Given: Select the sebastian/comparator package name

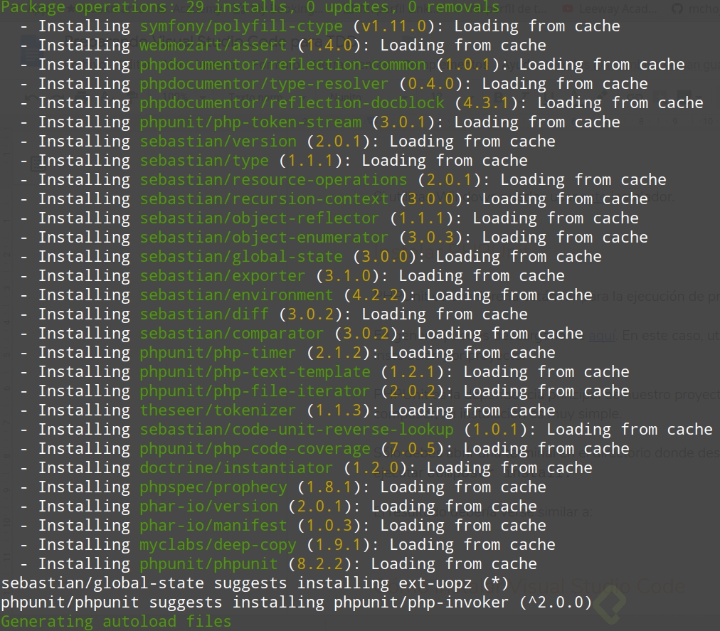Looking at the screenshot, I should point(232,334).
